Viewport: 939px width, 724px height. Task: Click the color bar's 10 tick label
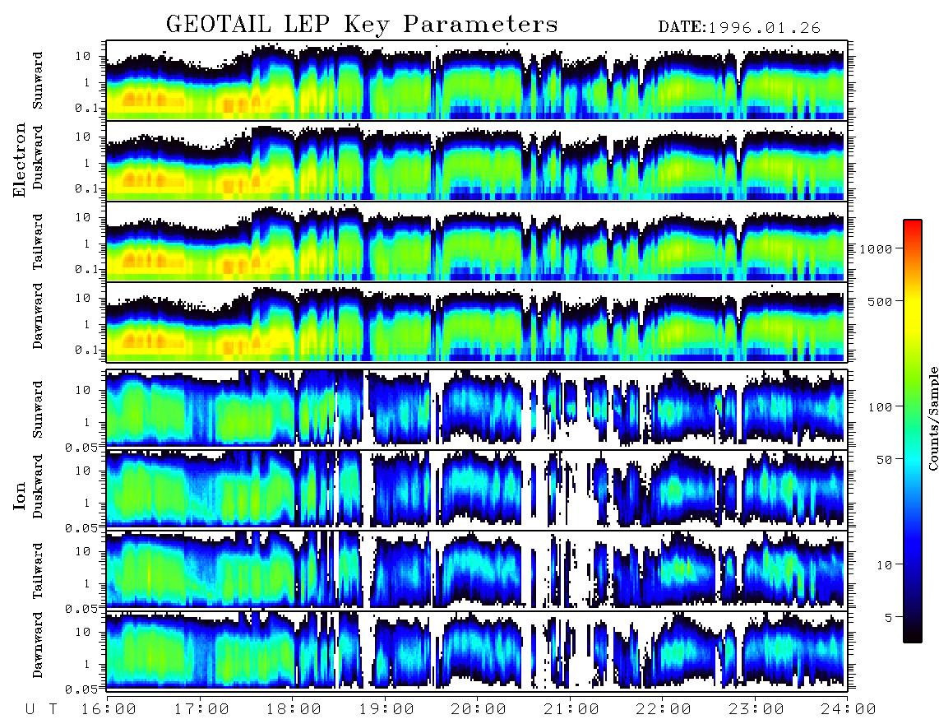(x=884, y=564)
